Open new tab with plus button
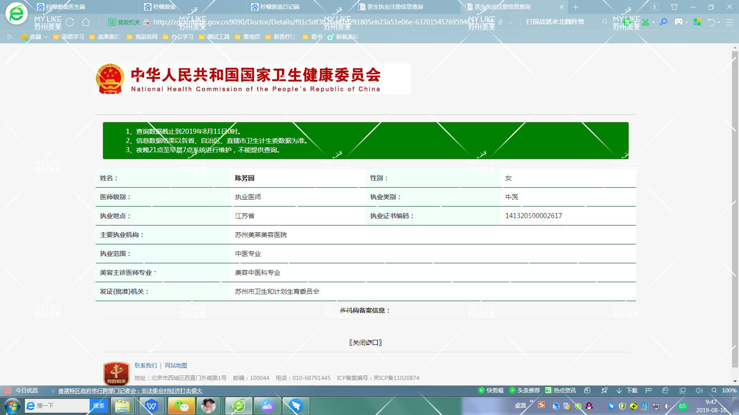739x415 pixels. coord(575,7)
